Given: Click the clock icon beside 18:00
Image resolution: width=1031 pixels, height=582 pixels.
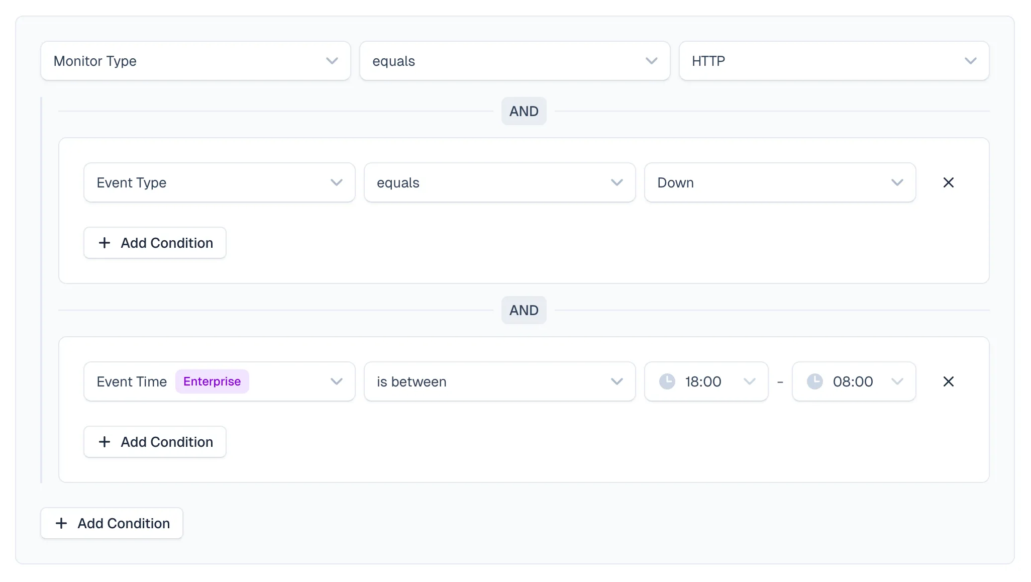Looking at the screenshot, I should [667, 381].
